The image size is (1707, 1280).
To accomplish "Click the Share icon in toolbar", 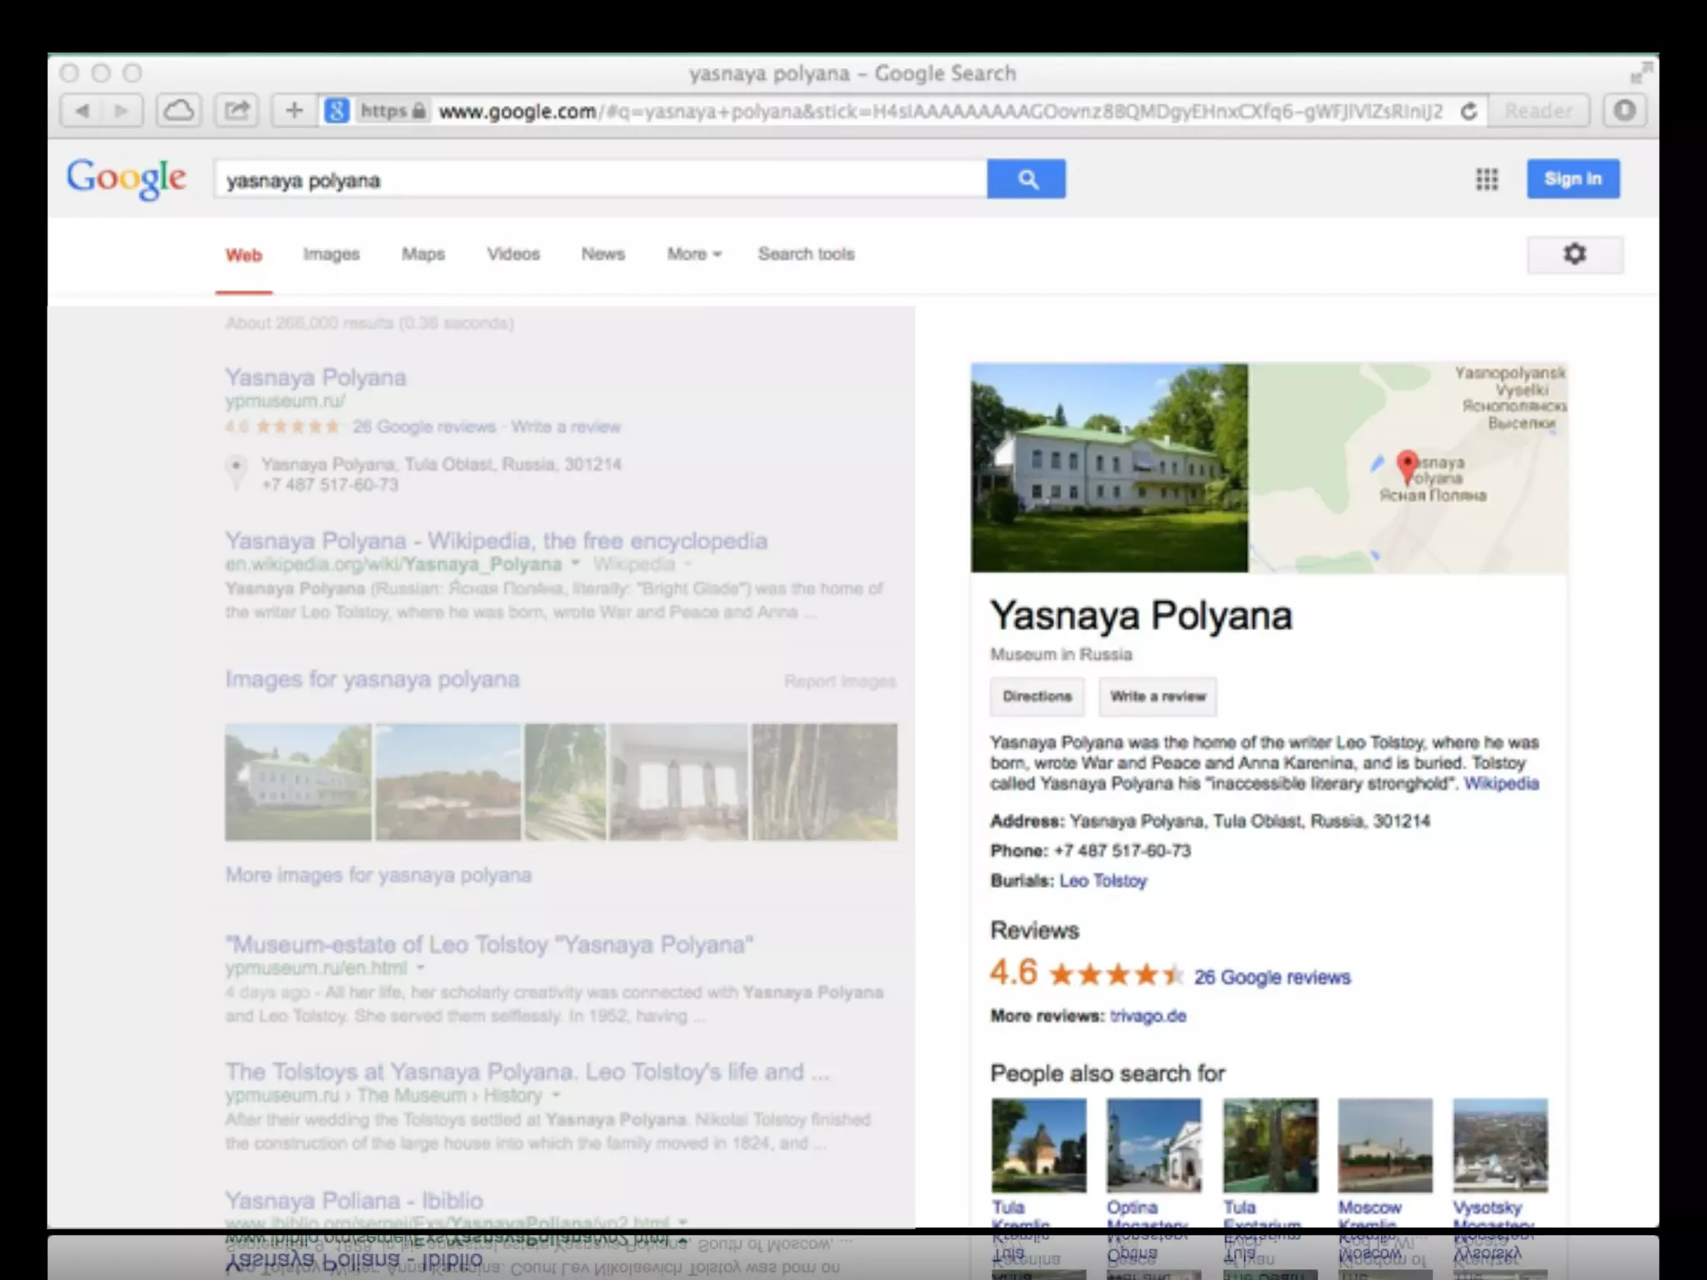I will [x=238, y=111].
